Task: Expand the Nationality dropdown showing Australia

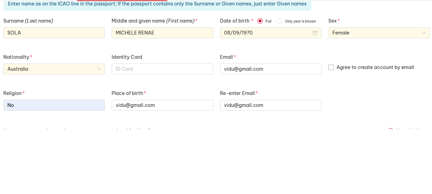Action: point(51,69)
